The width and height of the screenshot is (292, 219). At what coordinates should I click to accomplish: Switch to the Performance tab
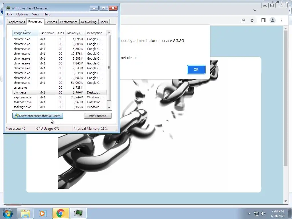click(x=69, y=22)
